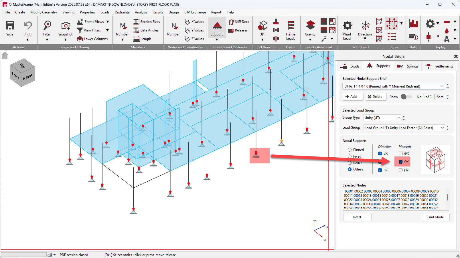Toggle the Show switch
The height and width of the screenshot is (258, 460).
pos(406,97)
